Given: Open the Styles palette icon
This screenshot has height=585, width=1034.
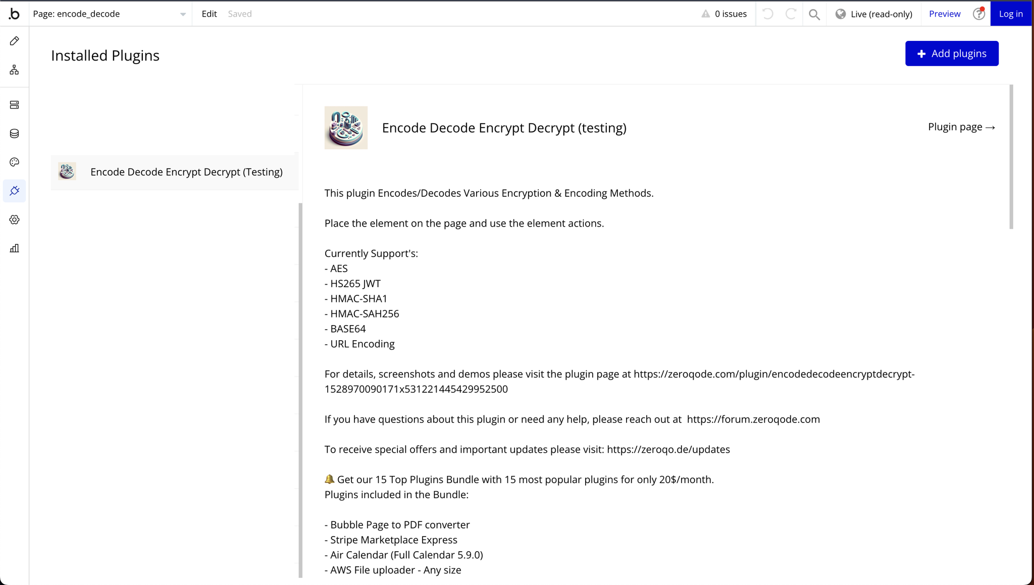Looking at the screenshot, I should pyautogui.click(x=14, y=162).
